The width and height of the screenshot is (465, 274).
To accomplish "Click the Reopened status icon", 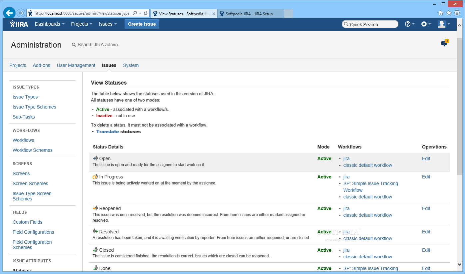I will click(x=95, y=208).
